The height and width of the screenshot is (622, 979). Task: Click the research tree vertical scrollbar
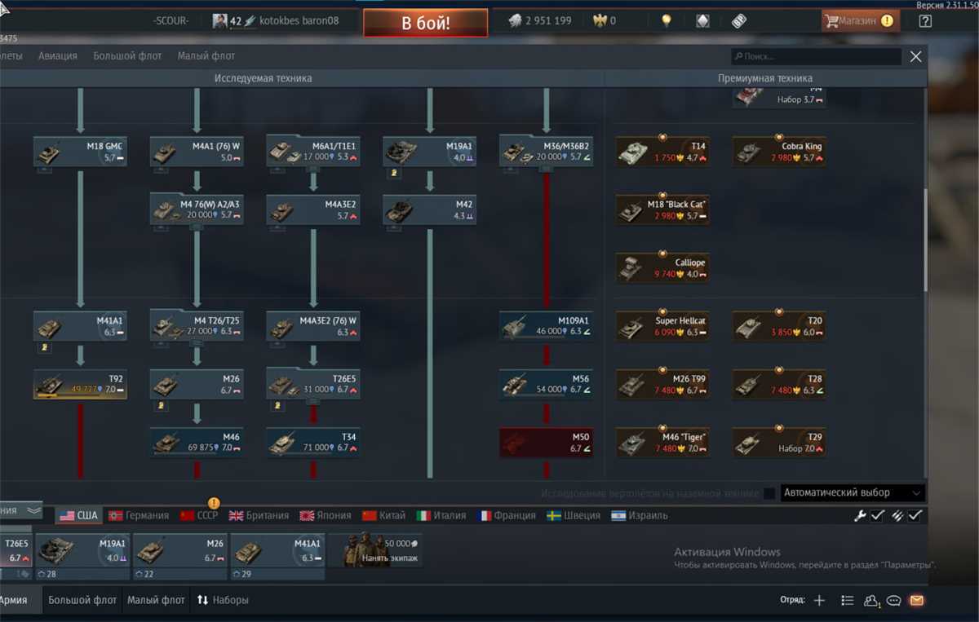pos(925,240)
